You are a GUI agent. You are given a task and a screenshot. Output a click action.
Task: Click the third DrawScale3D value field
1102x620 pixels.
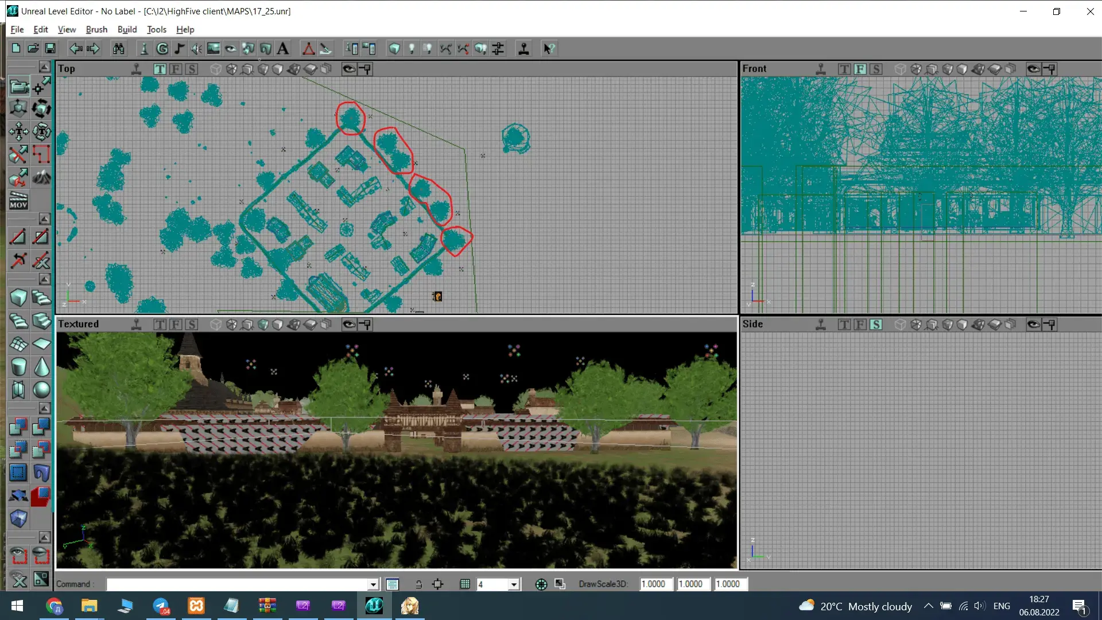[x=731, y=584]
